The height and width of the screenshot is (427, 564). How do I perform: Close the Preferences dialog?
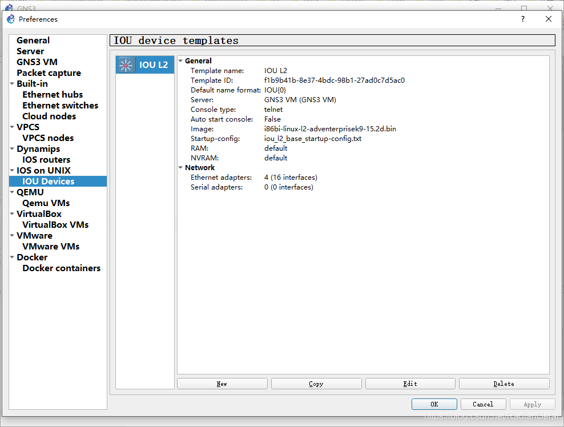point(548,19)
